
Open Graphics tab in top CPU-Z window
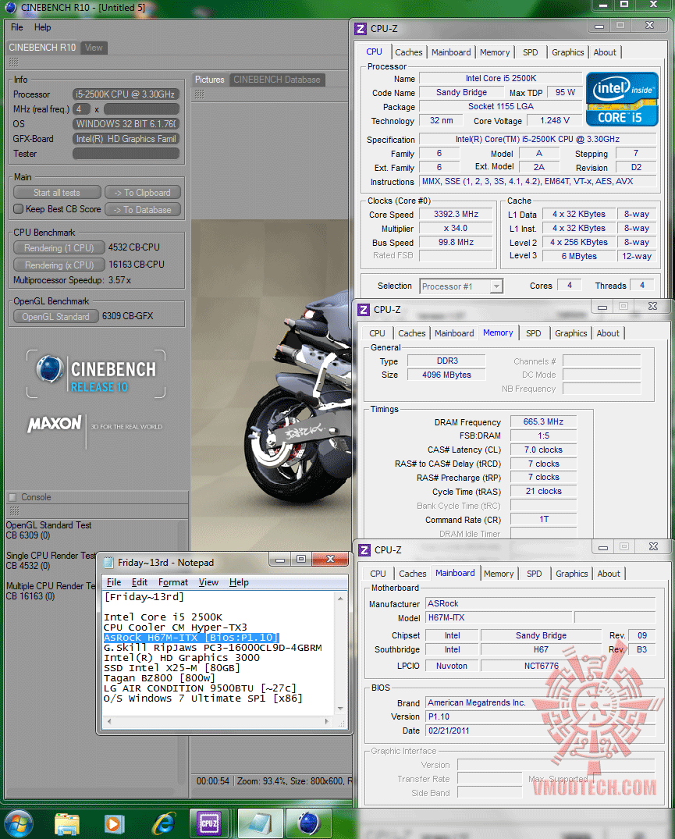tap(567, 52)
